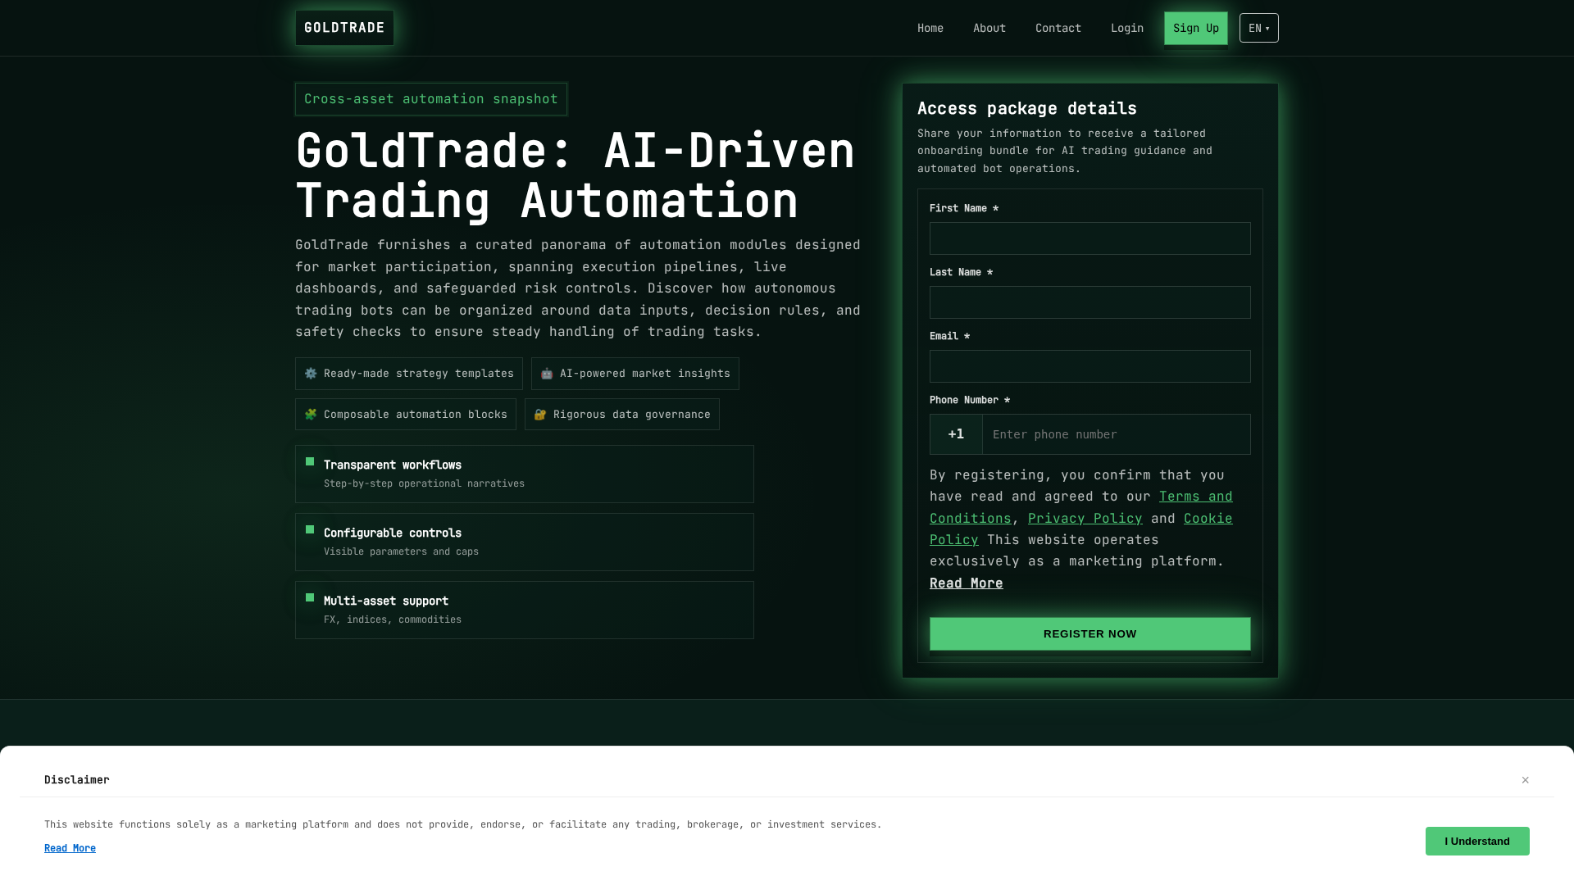1574x885 pixels.
Task: Click the gear icon beside strategy templates
Action: (x=311, y=374)
